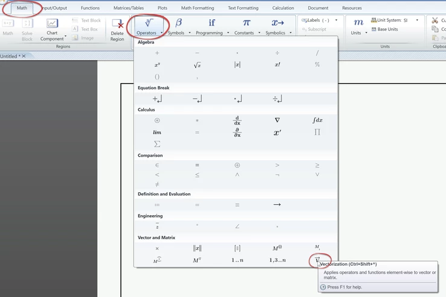Insert the addition with equation break operator

(x=157, y=99)
